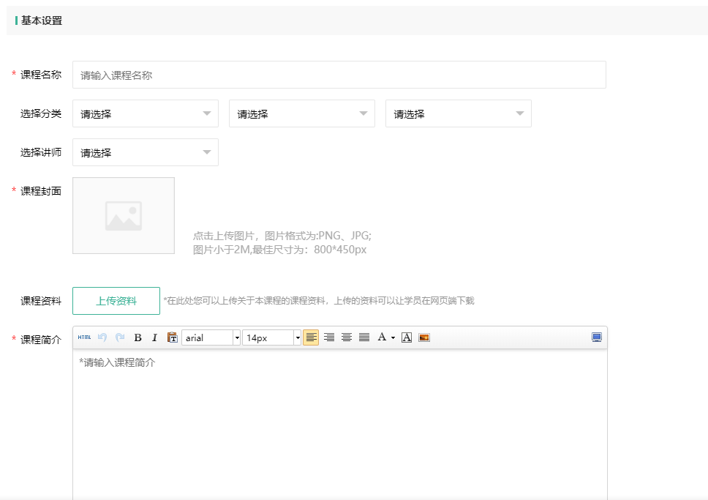Click the redo arrow in editor toolbar
708x500 pixels.
pos(120,337)
